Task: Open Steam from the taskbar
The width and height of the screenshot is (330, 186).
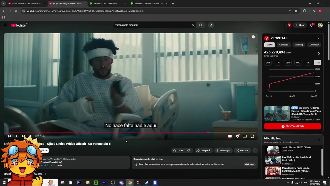Action: click(x=146, y=183)
